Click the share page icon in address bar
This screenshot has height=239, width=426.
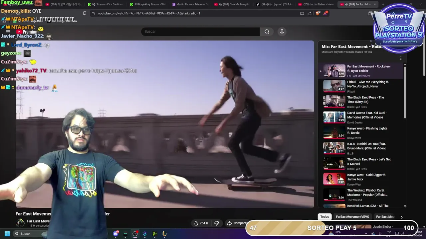310,13
